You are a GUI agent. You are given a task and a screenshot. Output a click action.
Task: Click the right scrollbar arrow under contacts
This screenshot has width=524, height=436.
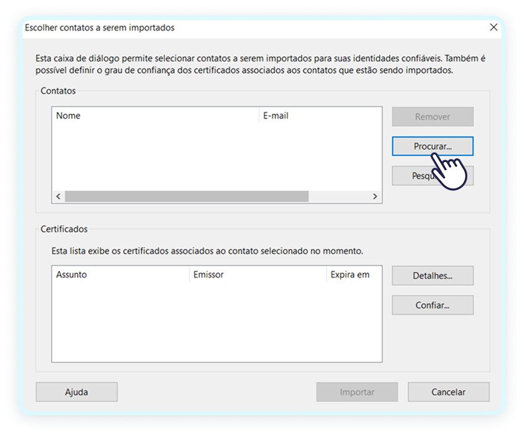(x=375, y=196)
